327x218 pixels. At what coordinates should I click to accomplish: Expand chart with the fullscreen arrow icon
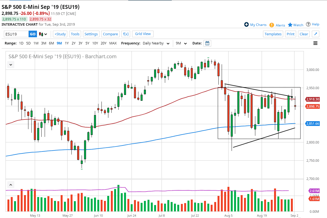315,34
